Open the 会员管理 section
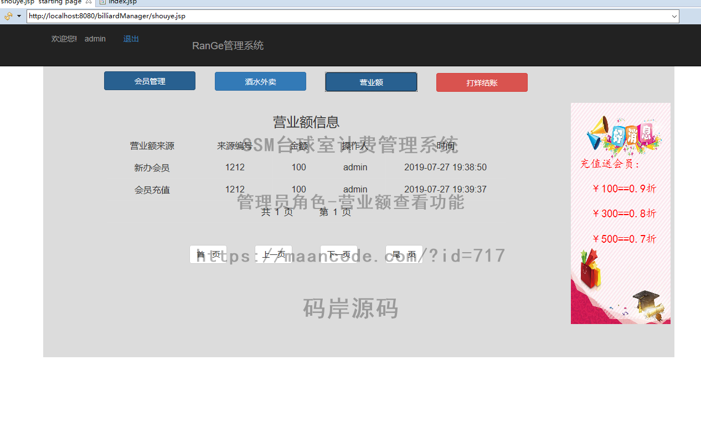This screenshot has height=428, width=701. [x=150, y=81]
